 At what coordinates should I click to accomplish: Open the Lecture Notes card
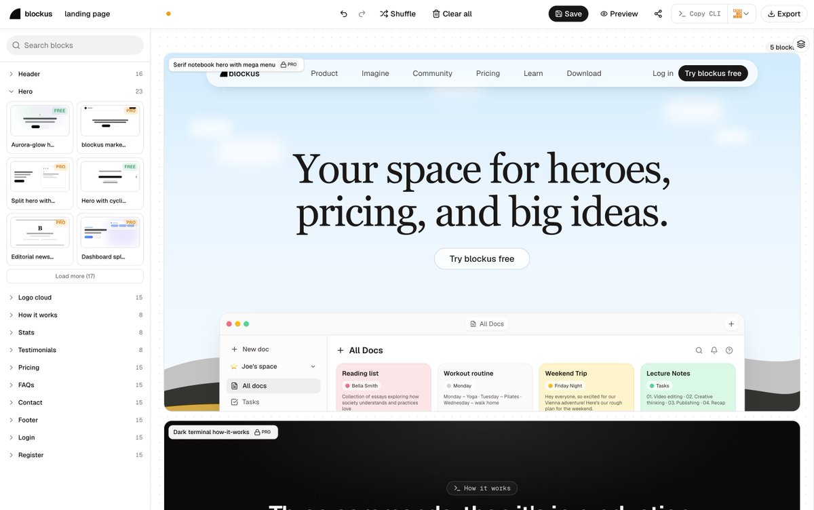pos(688,387)
